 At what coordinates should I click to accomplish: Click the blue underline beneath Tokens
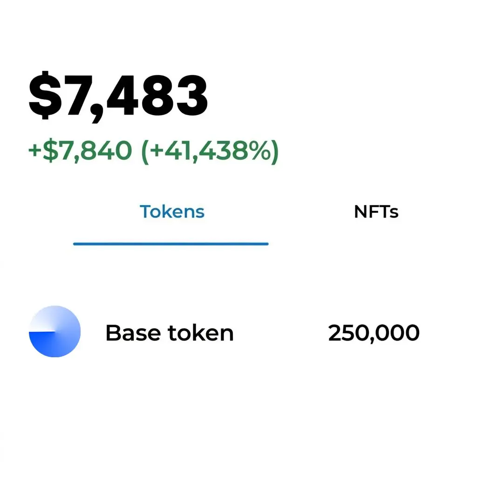(171, 243)
